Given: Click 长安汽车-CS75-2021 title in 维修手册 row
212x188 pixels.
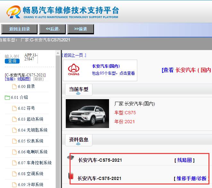Looking at the screenshot, I should [99, 178].
